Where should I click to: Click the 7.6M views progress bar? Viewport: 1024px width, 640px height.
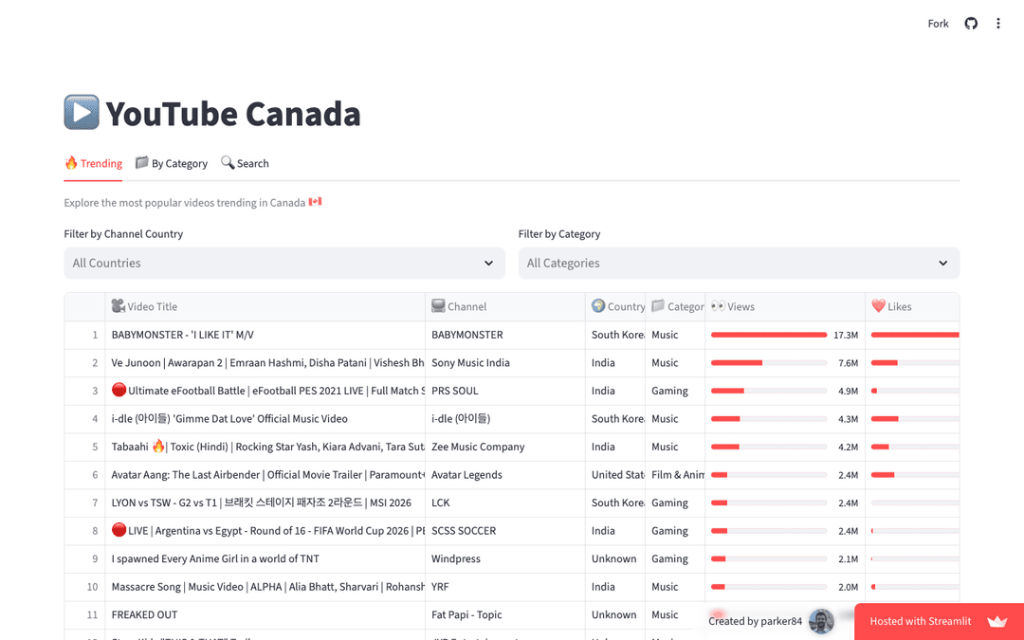coord(769,362)
